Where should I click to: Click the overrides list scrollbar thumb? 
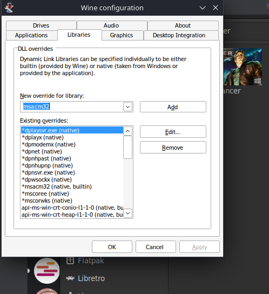tap(127, 147)
